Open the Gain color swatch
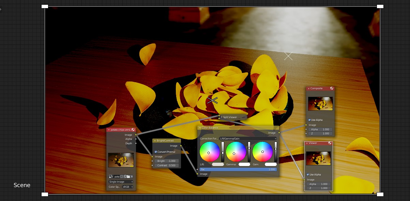Screen dimensions: 410x201 (271, 164)
